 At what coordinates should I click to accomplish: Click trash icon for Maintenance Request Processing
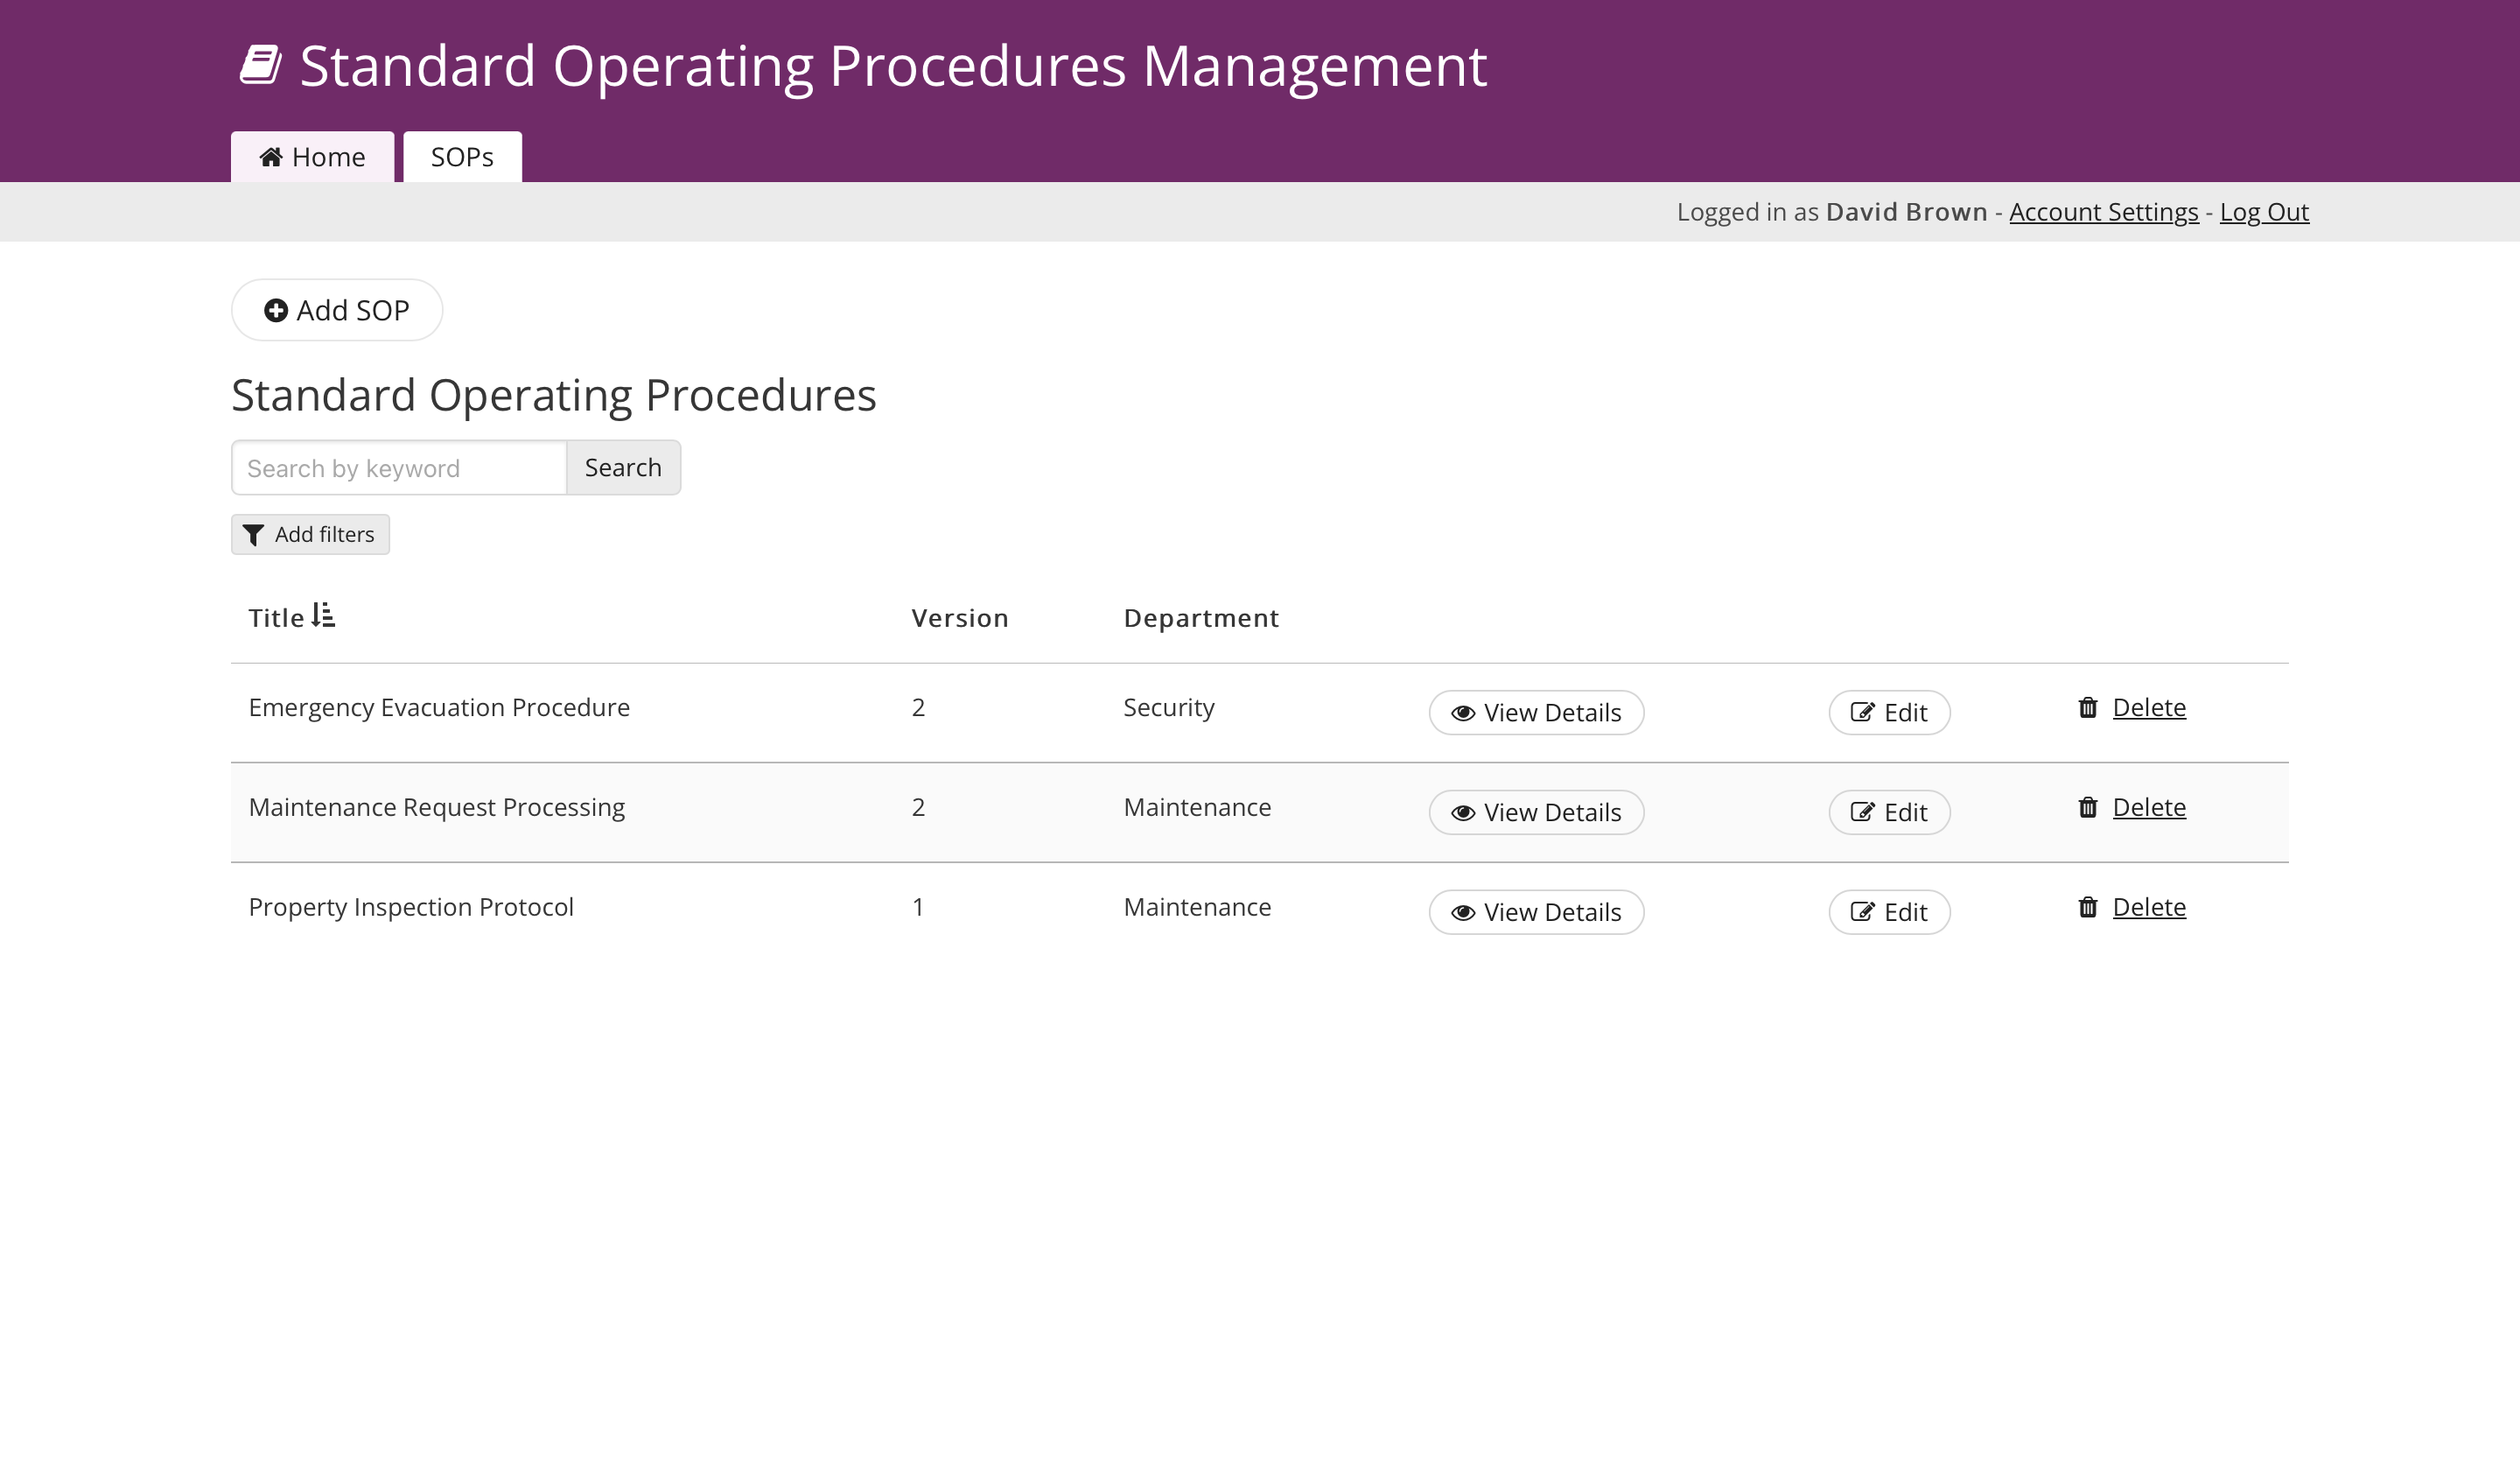point(2088,807)
